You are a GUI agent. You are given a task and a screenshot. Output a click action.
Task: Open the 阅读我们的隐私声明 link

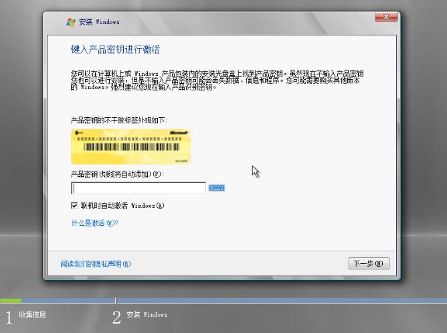pos(95,263)
